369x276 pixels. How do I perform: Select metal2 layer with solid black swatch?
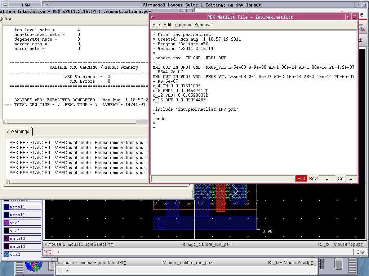coord(22,247)
